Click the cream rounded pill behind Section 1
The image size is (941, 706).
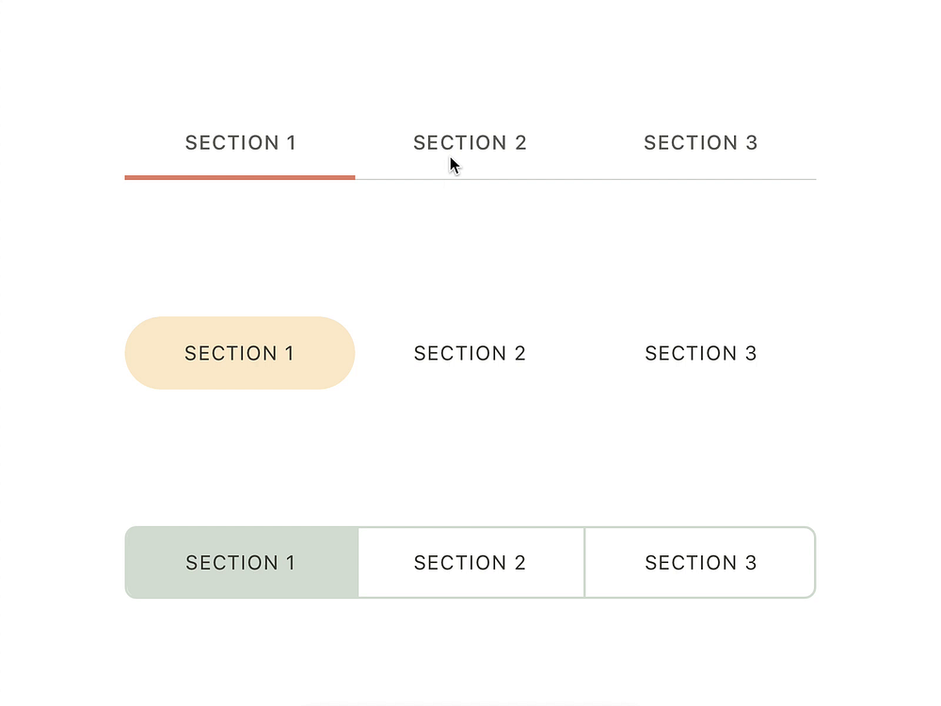[240, 353]
